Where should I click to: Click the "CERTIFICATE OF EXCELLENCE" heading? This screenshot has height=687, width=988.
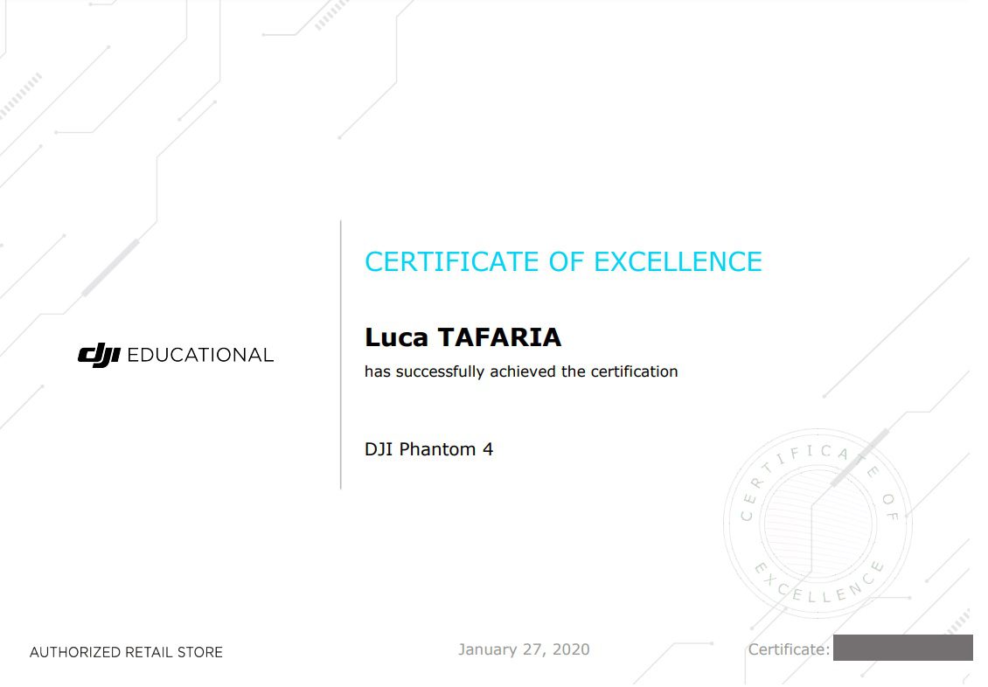[563, 262]
